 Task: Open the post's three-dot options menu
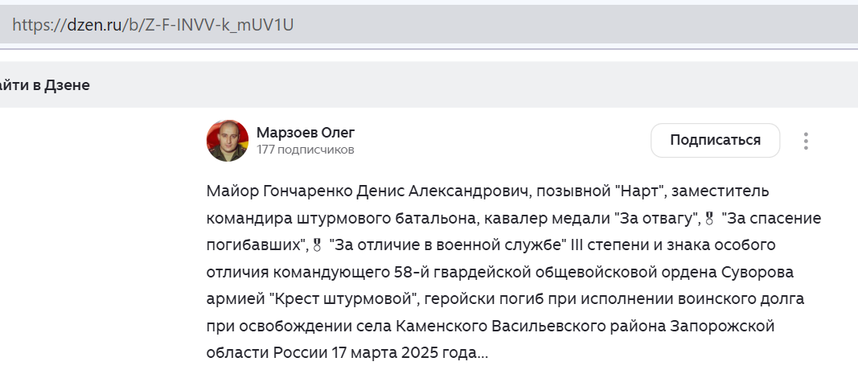[806, 141]
